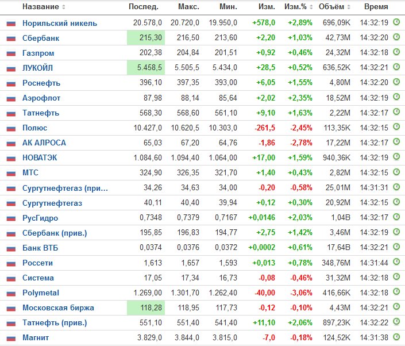Open Сургутнефтегаз (при... preferred share link
Viewport: 405px width, 346px height.
pyautogui.click(x=65, y=188)
